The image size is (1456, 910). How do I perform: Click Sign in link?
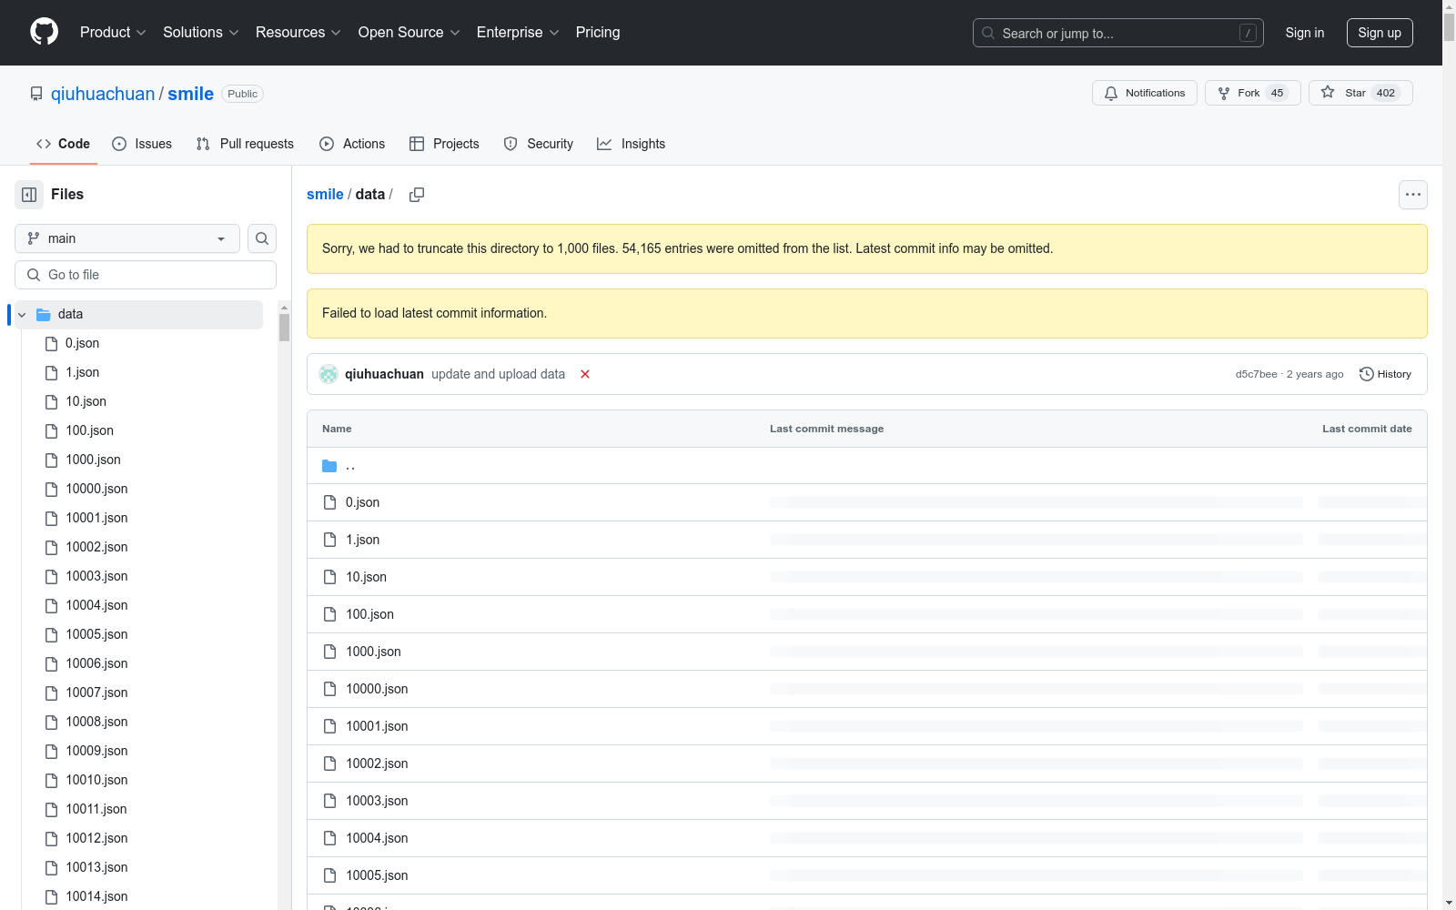[1305, 33]
